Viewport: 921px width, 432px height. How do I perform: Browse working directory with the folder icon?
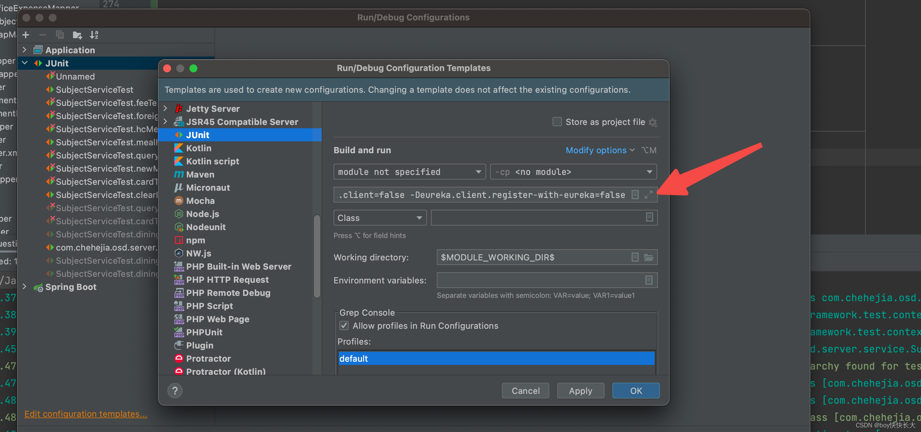tap(649, 257)
